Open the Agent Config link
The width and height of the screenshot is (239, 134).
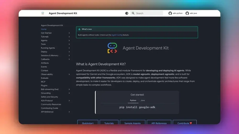[117, 35]
